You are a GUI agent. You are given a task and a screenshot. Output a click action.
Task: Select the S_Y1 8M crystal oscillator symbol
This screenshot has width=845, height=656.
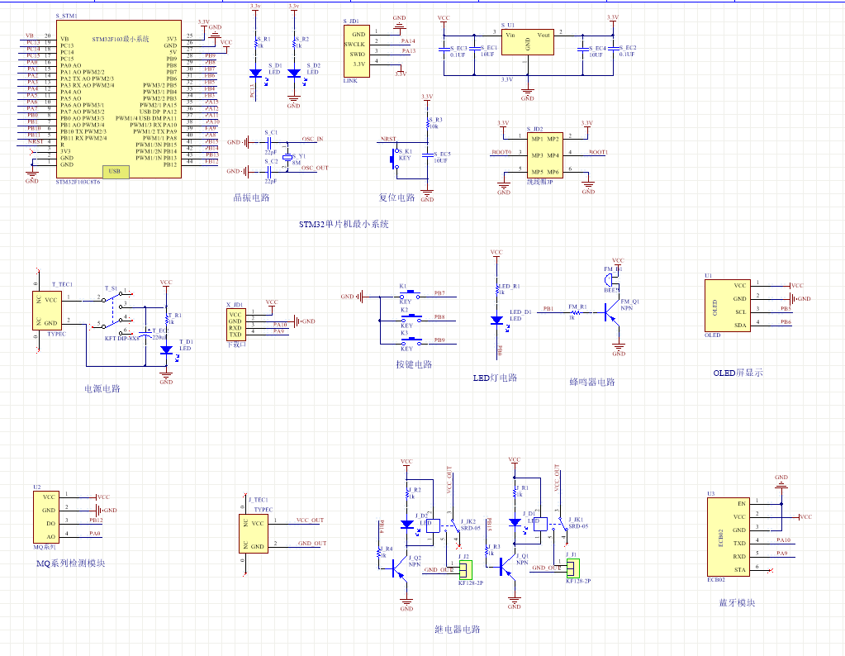pos(287,156)
